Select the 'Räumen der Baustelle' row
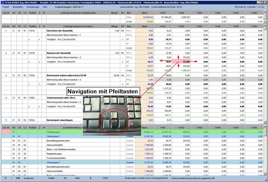 point(59,53)
